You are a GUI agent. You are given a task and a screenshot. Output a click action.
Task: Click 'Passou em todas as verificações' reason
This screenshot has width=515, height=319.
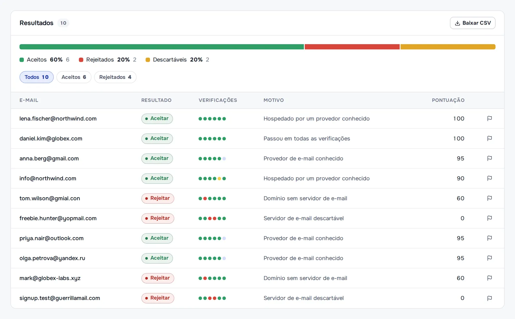click(307, 138)
